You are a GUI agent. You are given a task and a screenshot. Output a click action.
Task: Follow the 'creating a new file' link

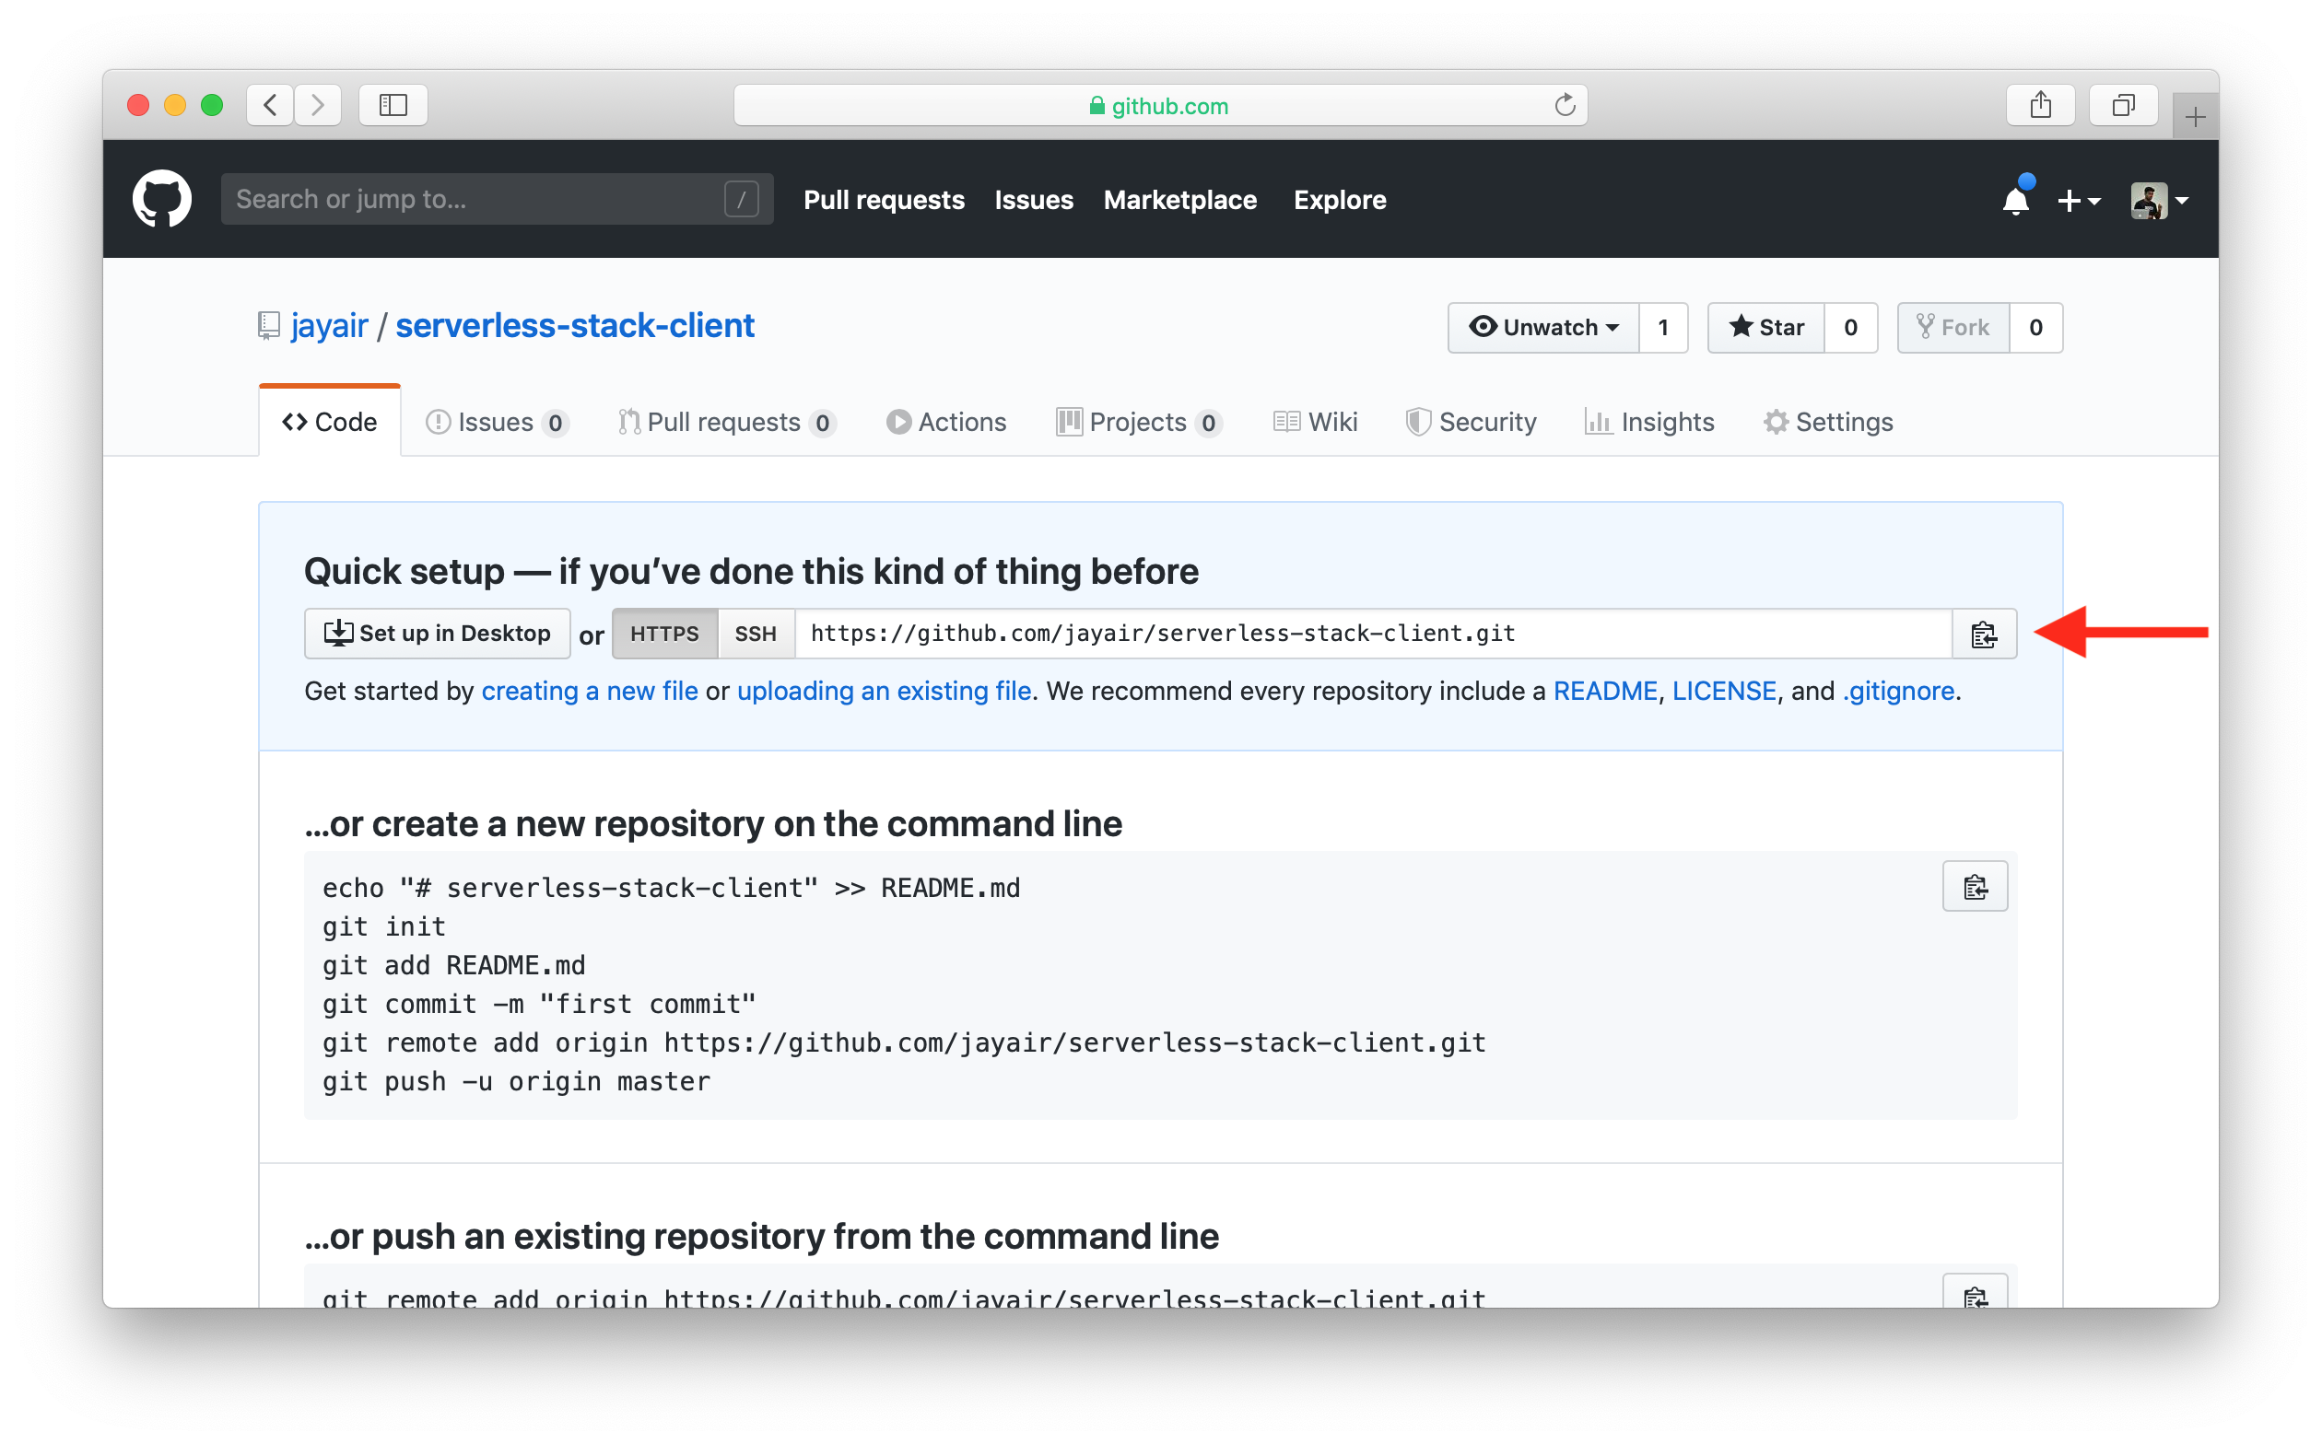(590, 691)
